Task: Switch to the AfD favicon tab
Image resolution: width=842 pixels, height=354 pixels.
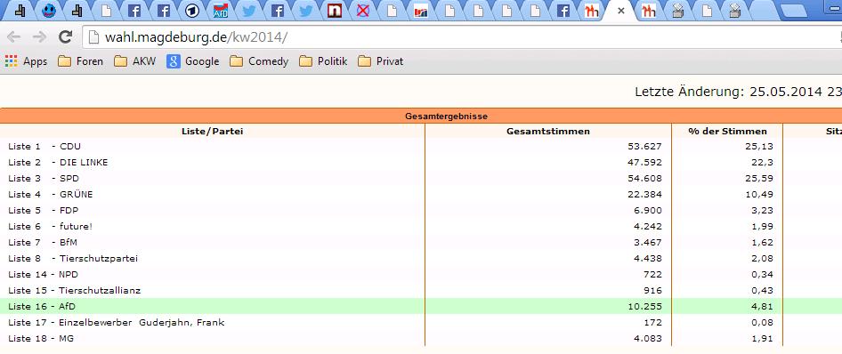Action: tap(221, 10)
